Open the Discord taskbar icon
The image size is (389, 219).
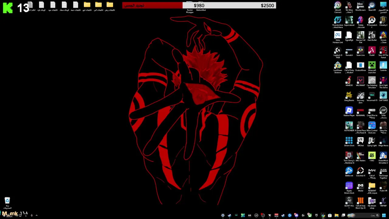pyautogui.click(x=296, y=215)
